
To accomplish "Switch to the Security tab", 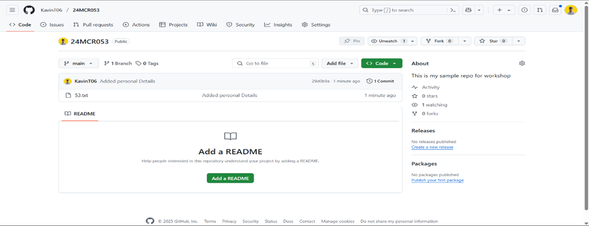I will [x=240, y=25].
